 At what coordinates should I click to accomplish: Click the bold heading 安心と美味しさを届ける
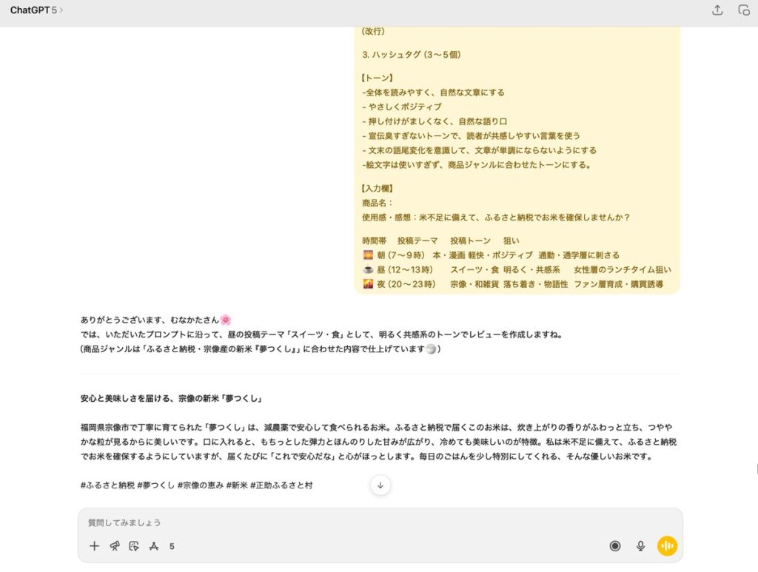[172, 398]
